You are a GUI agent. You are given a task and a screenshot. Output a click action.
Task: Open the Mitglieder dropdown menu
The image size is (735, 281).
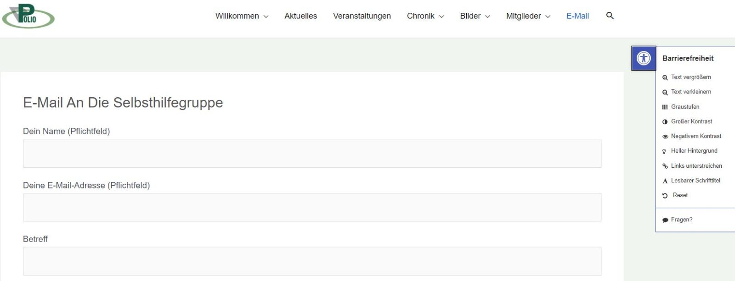528,16
